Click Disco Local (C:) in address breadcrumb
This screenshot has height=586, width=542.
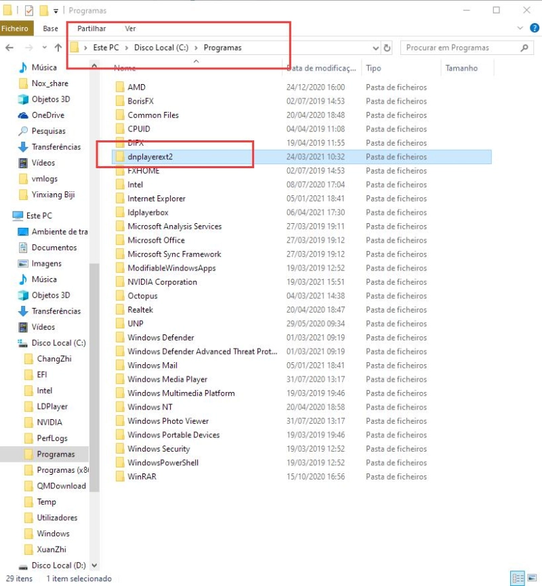(161, 48)
